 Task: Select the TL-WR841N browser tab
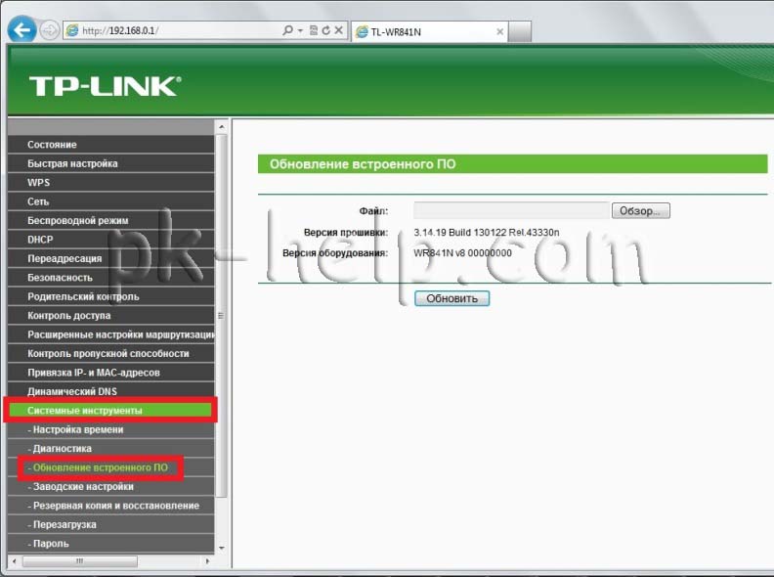pyautogui.click(x=429, y=31)
